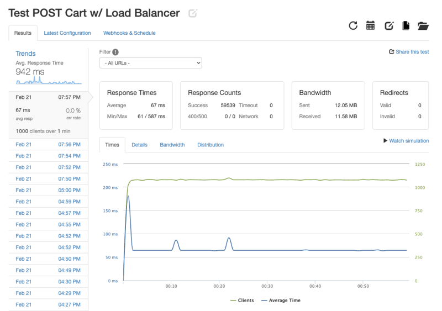Open the Feb 21 04:59 PM result
This screenshot has width=442, height=311.
48,202
